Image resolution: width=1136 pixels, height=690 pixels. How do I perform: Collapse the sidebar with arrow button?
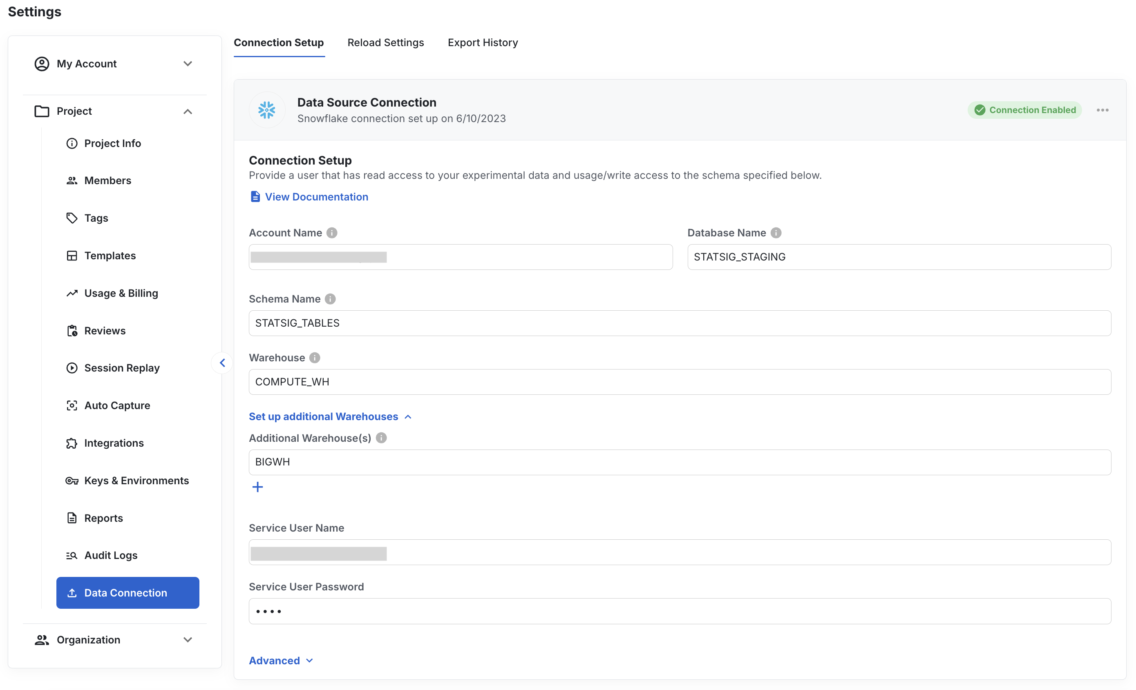pyautogui.click(x=222, y=363)
